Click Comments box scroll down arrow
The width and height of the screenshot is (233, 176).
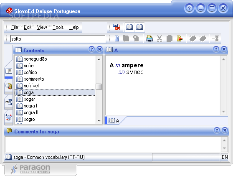coord(224,148)
